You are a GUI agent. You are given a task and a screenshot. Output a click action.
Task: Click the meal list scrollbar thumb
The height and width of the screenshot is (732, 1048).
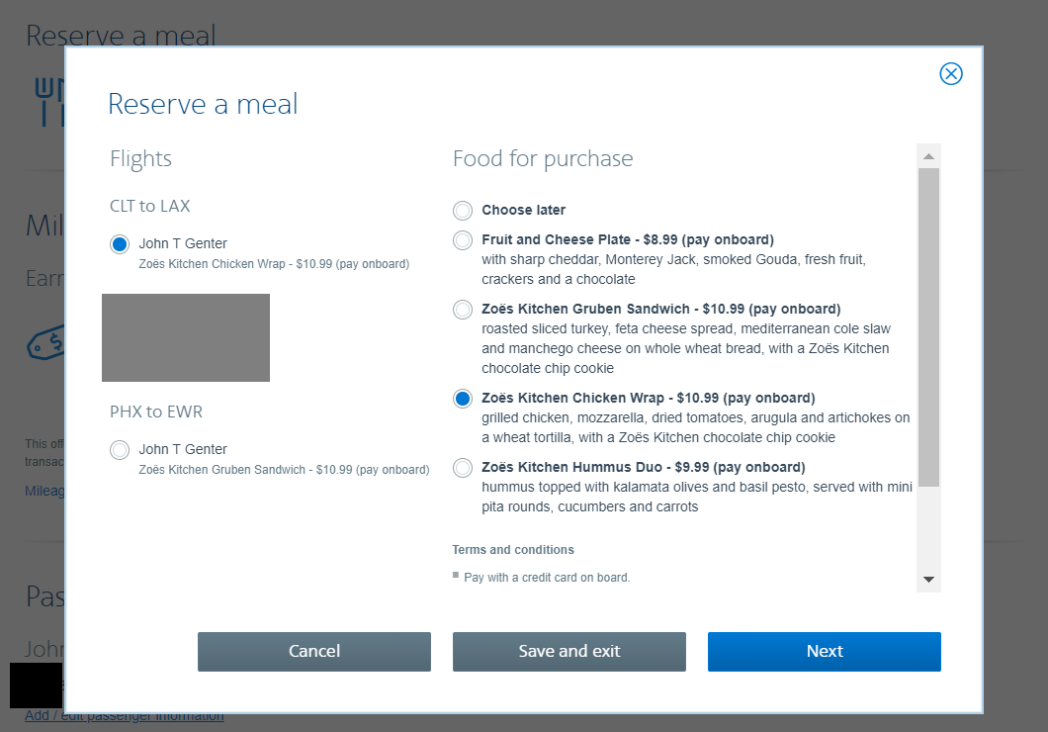point(928,326)
